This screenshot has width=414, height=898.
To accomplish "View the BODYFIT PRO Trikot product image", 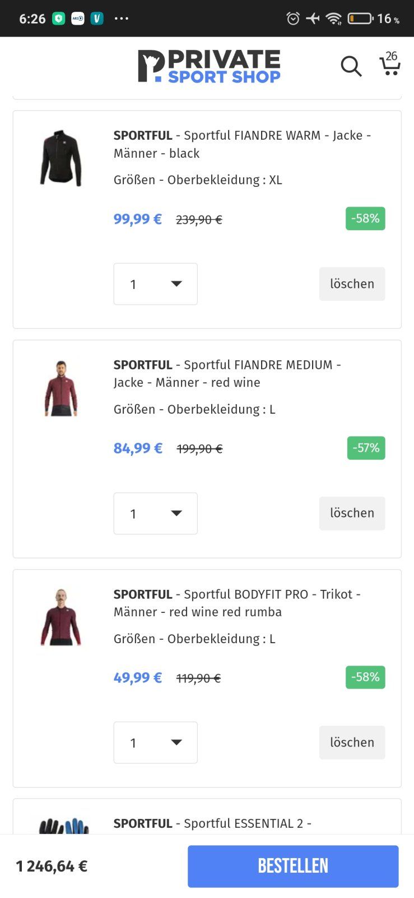I will 61,617.
